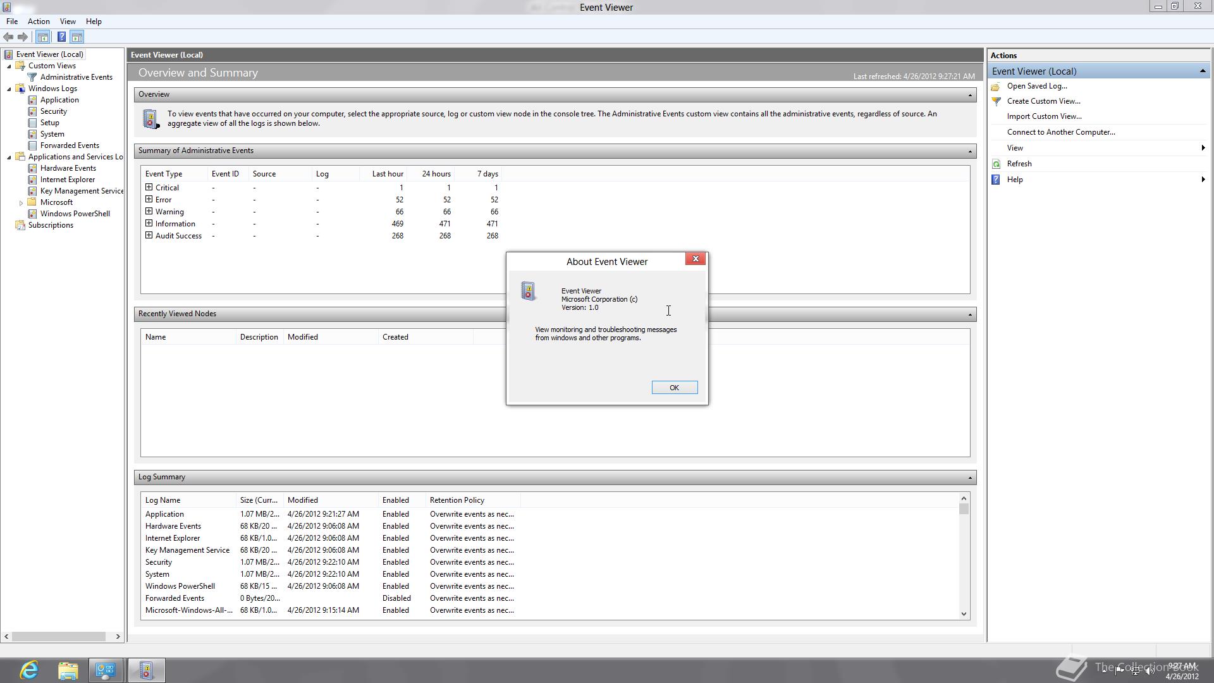1214x683 pixels.
Task: Click OK in About Event Viewer dialog
Action: pos(675,388)
